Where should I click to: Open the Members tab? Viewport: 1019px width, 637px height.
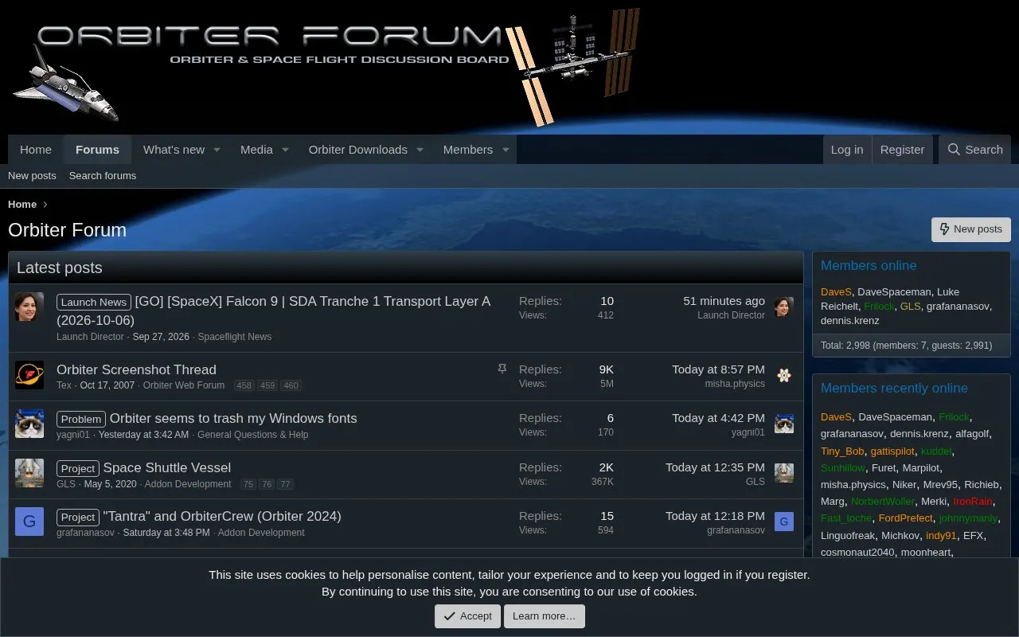pos(468,150)
